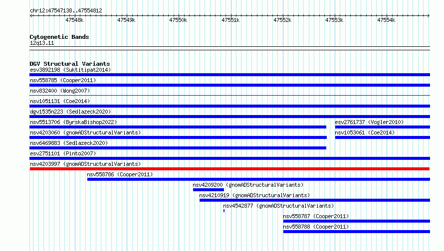444x251 pixels.
Task: Click the ruler's left end arrow
Action: point(31,15)
